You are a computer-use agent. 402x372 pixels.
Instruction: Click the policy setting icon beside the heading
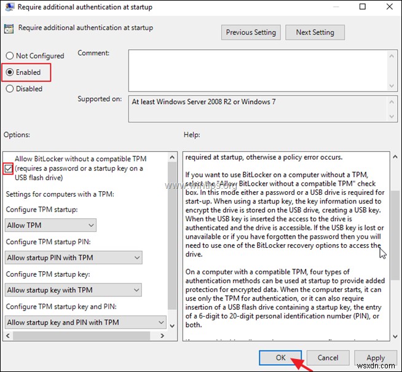[x=9, y=29]
